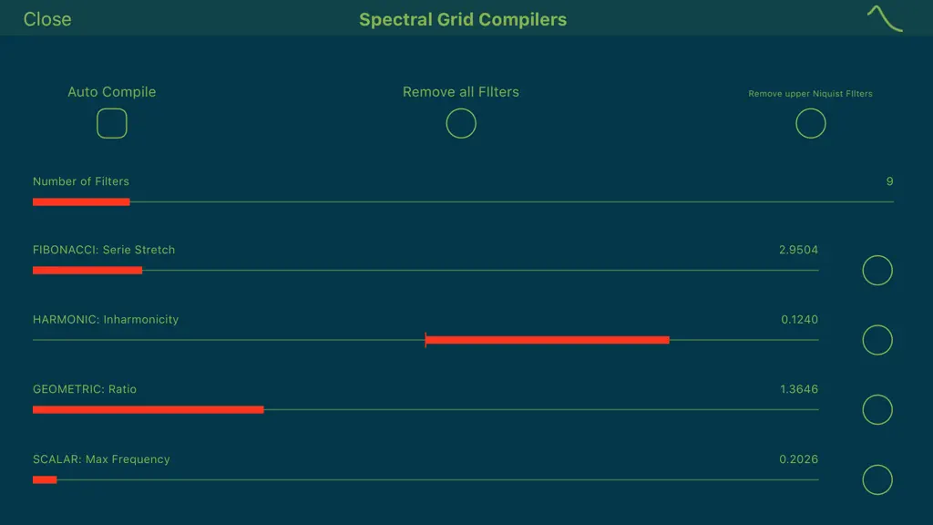Click the Remove upper Niquist Filters circle
This screenshot has width=933, height=525.
click(x=810, y=123)
